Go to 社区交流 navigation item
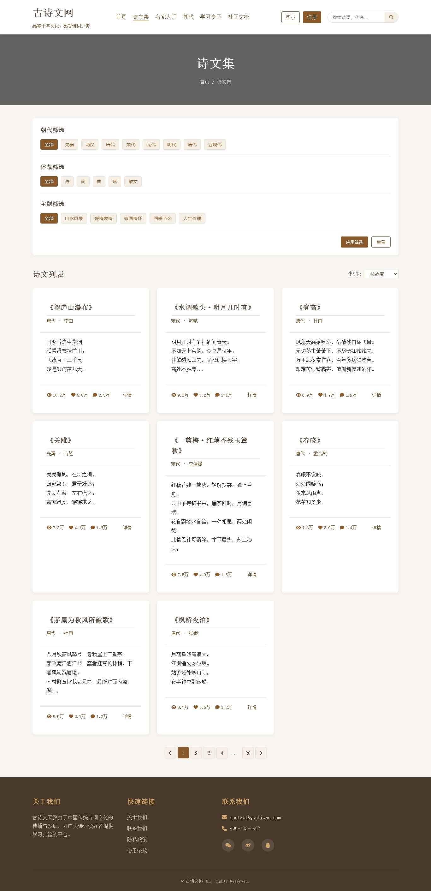 tap(238, 17)
